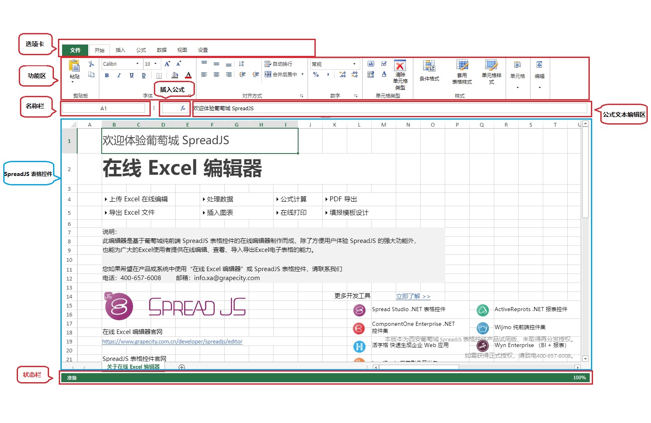Screen dimensions: 651x423
Task: Switch to the 数据 data tab
Action: (161, 50)
